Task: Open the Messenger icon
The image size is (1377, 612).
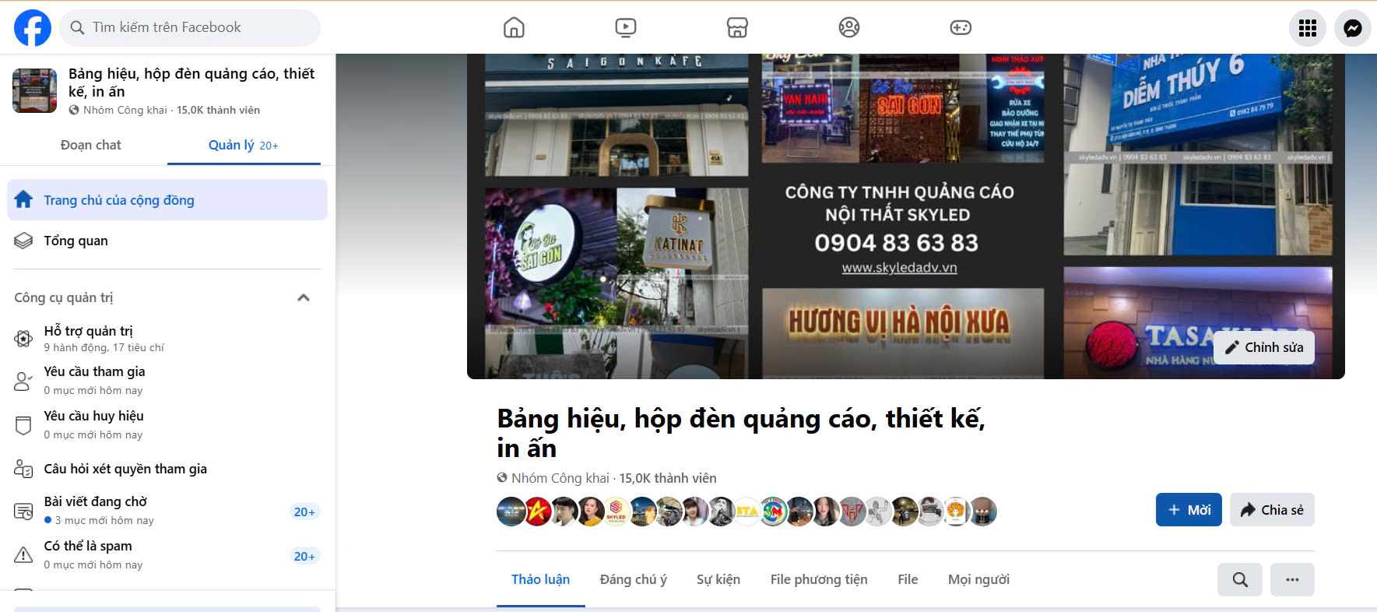Action: coord(1353,28)
